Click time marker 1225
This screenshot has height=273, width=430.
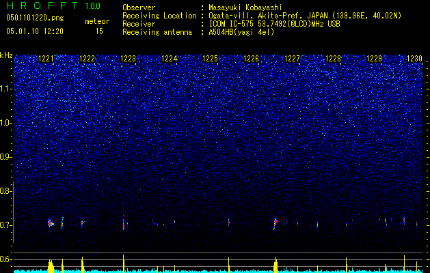coord(211,59)
